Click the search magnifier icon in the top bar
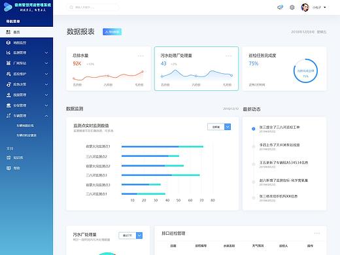The image size is (340, 255). click(x=71, y=7)
